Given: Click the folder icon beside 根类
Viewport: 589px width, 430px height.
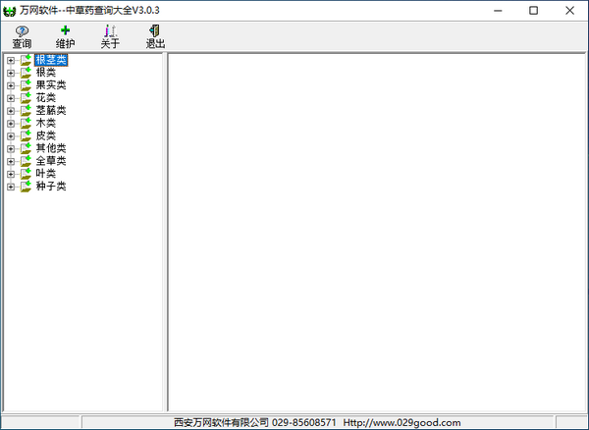Looking at the screenshot, I should tap(26, 73).
